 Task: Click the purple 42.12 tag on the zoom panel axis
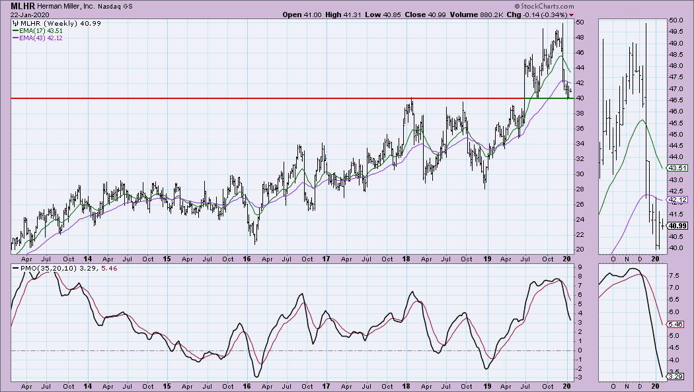coord(676,200)
